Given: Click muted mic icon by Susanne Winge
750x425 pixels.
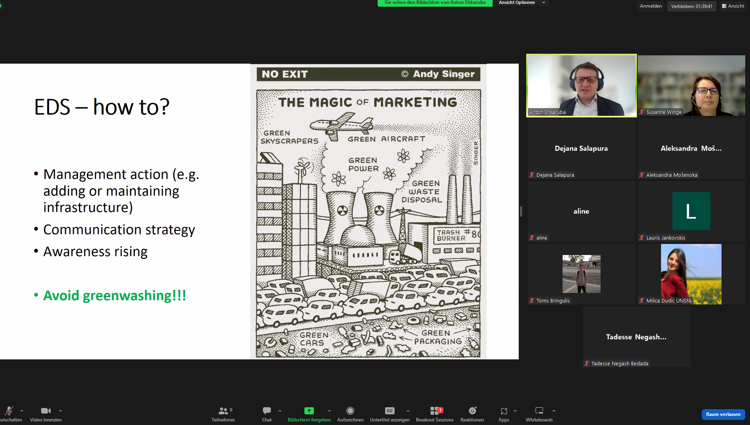Looking at the screenshot, I should pos(642,112).
